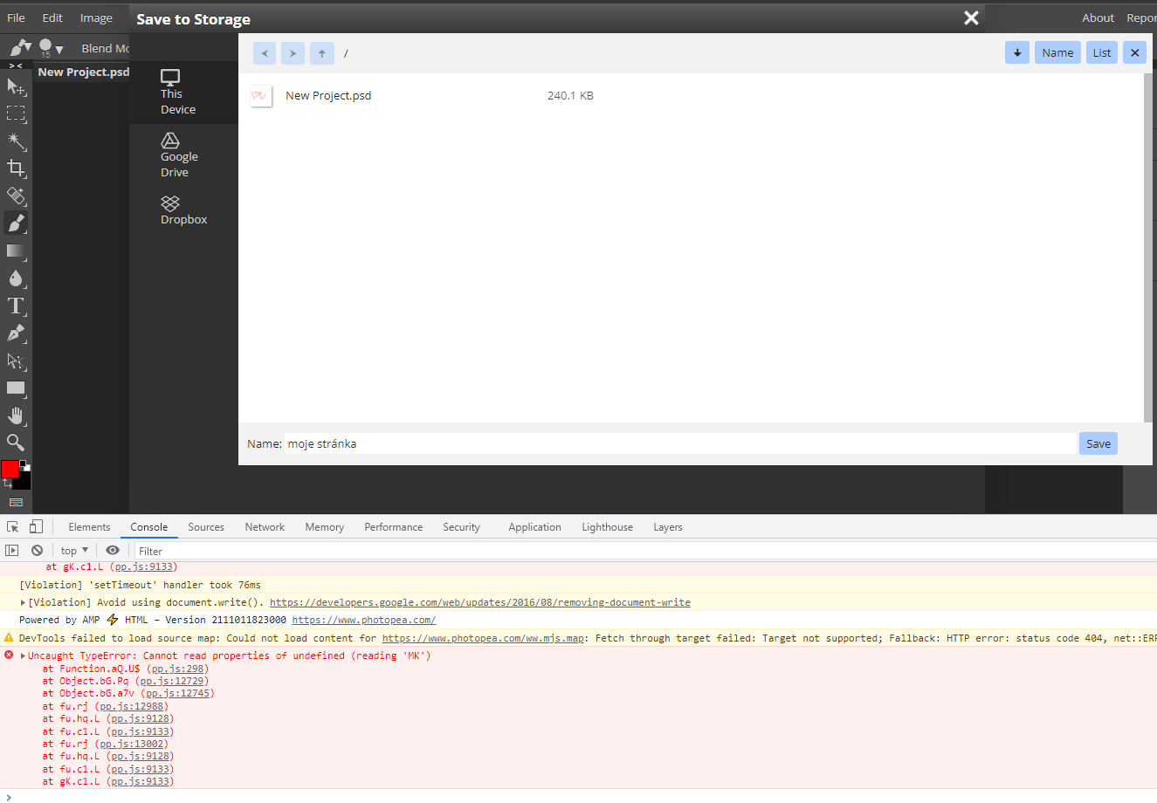The image size is (1157, 803).
Task: Click the red foreground color swatch
Action: [11, 468]
